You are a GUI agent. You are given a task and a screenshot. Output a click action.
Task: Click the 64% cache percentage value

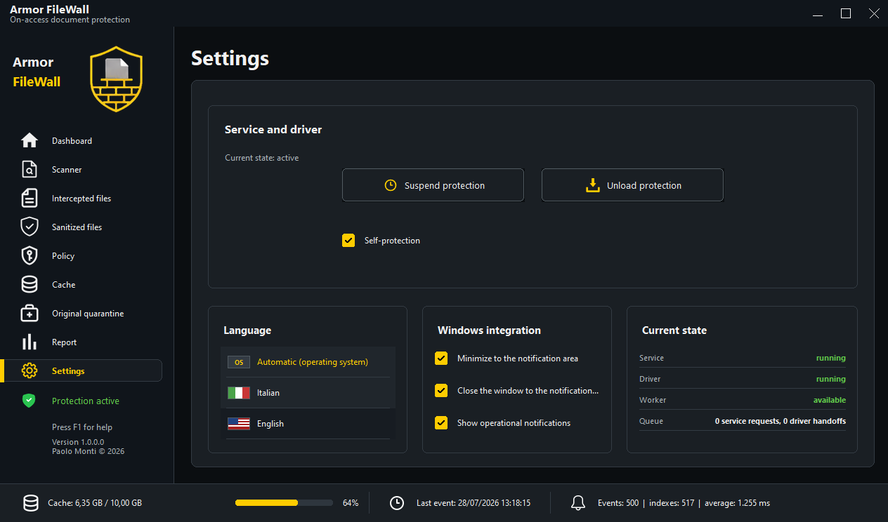pyautogui.click(x=351, y=503)
